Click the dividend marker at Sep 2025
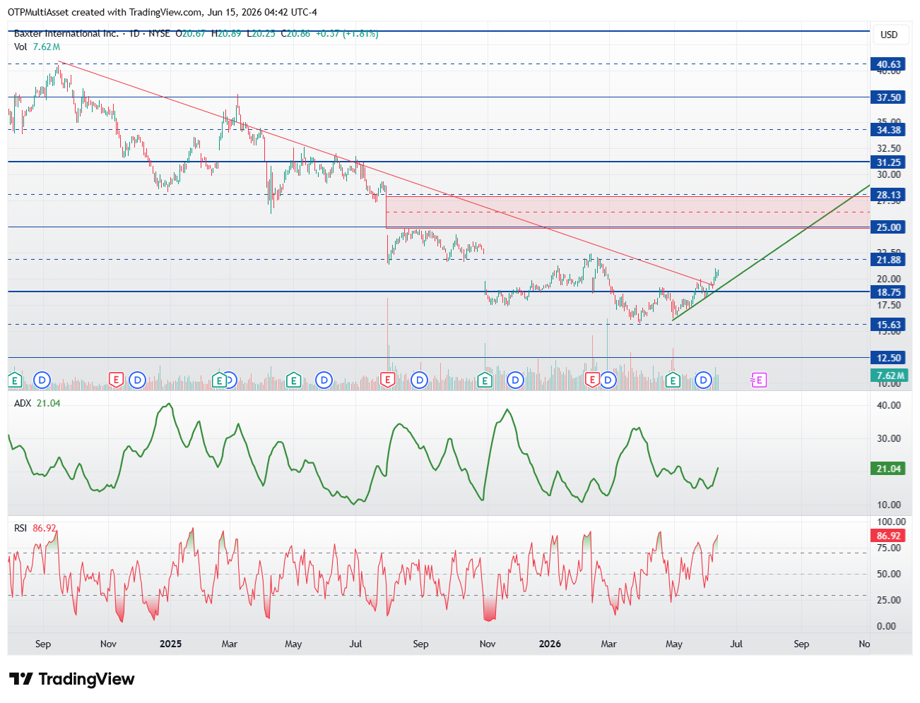 [x=420, y=380]
